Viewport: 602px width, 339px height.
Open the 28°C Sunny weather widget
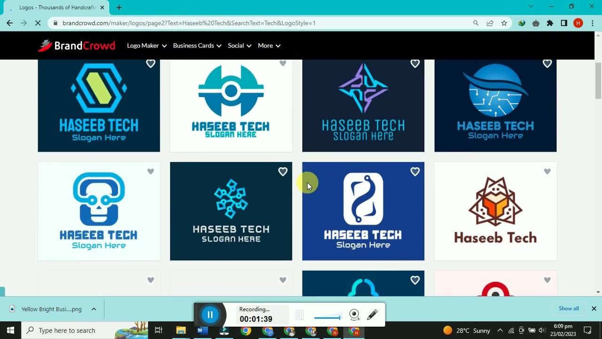[467, 331]
